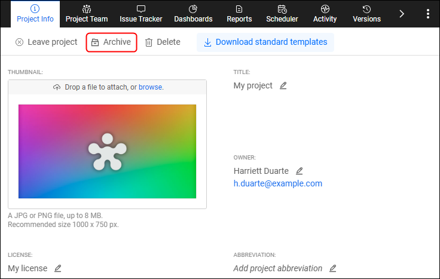Archive the project
Image resolution: width=440 pixels, height=279 pixels.
coord(111,42)
